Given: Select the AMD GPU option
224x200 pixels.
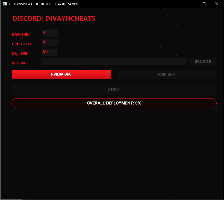Looking at the screenshot, I should click(167, 74).
